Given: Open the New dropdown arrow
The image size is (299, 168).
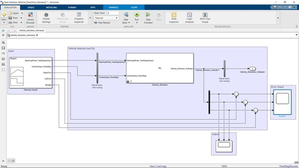Looking at the screenshot, I should pos(4,23).
